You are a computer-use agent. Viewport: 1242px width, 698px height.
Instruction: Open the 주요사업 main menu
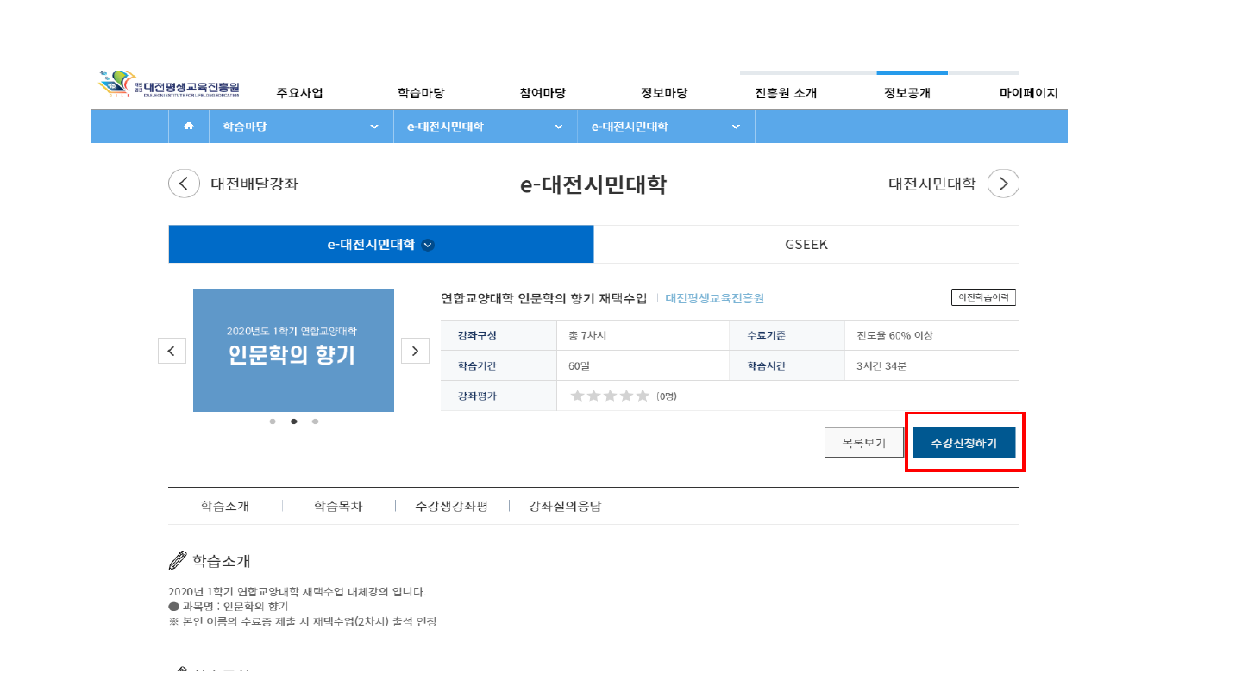(299, 93)
